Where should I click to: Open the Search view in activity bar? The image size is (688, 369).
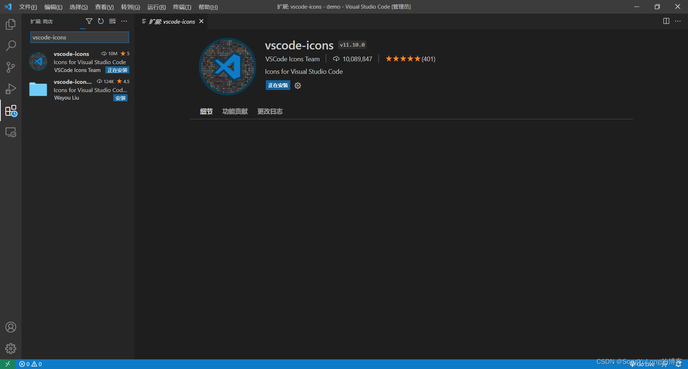tap(11, 46)
